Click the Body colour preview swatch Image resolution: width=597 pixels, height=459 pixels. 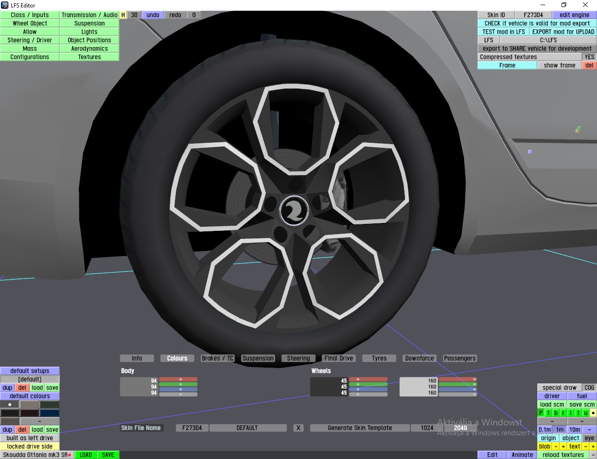[139, 387]
